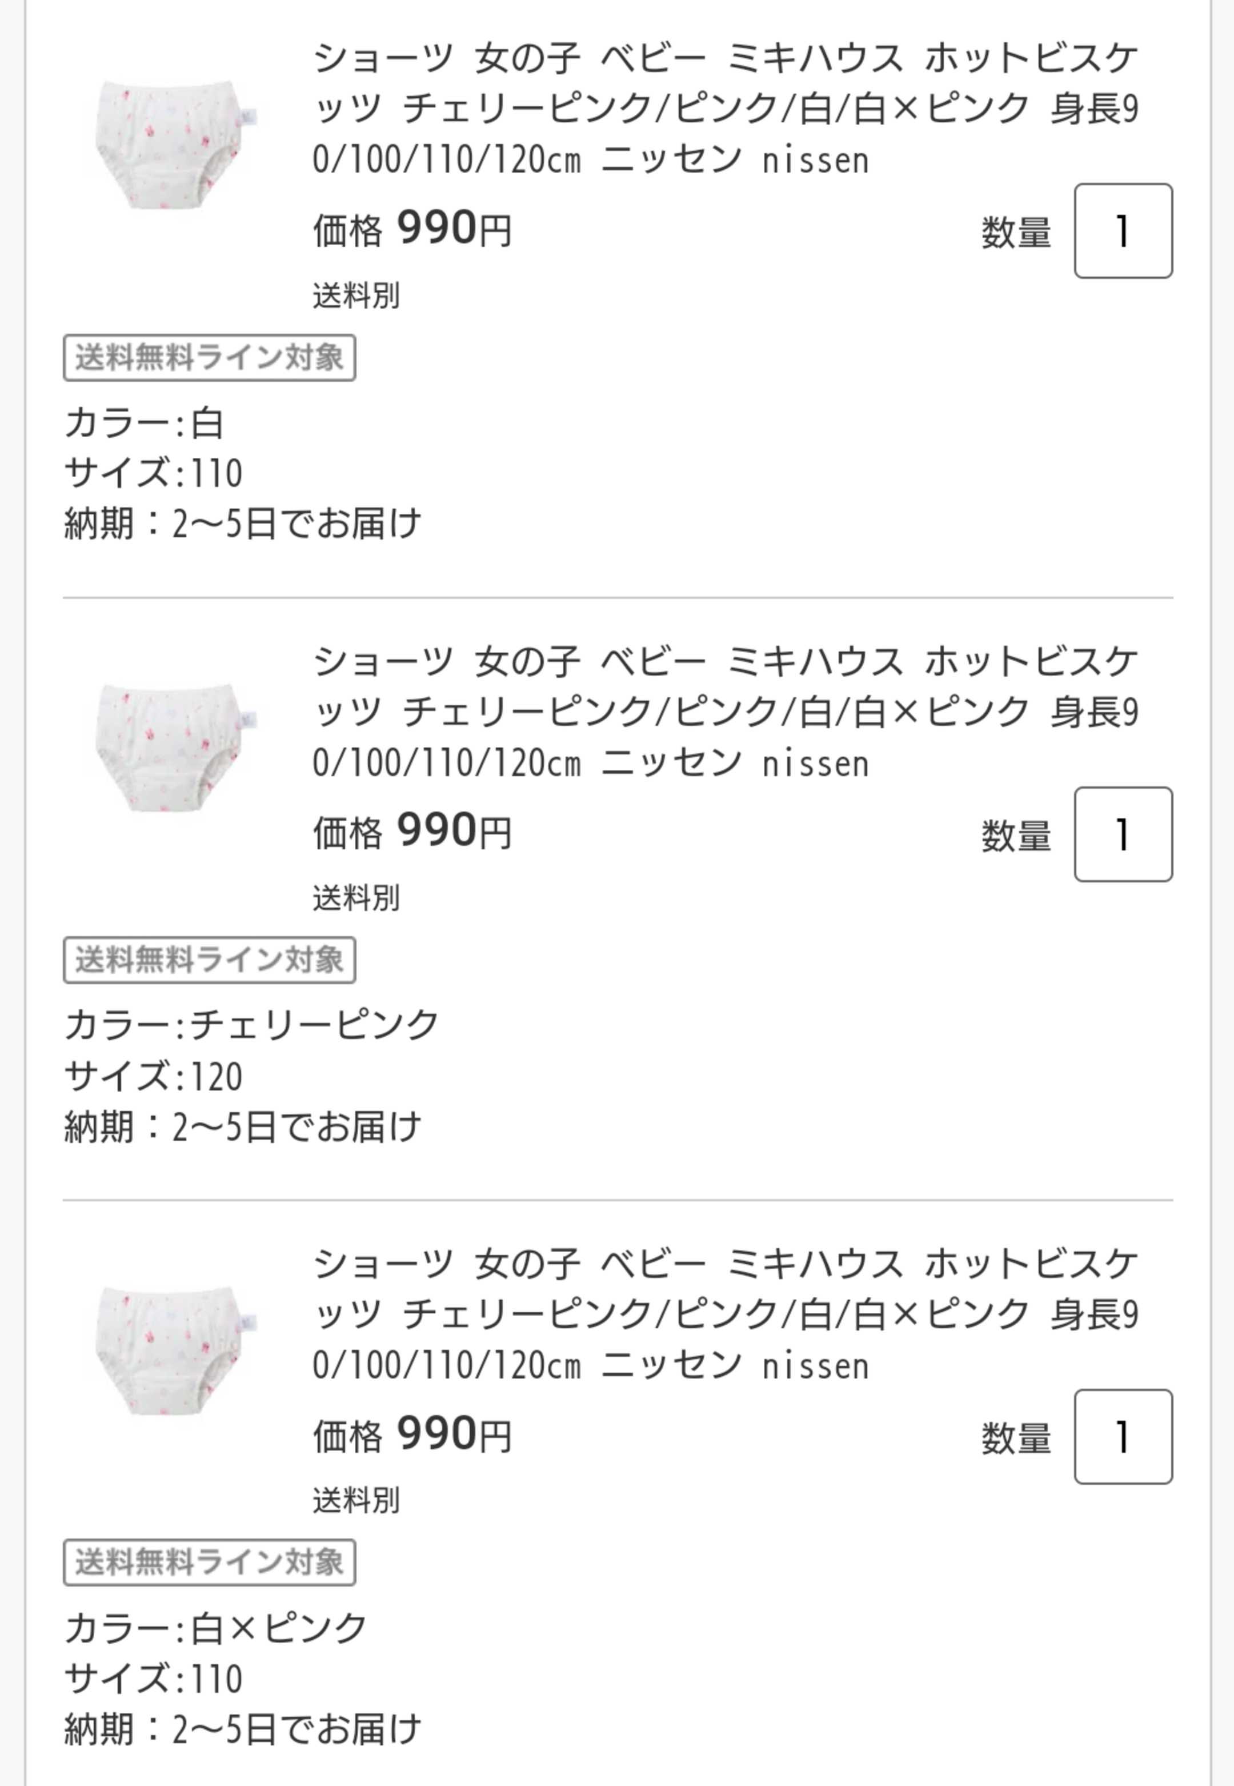
Task: Click 送料別 text under the 白 item price
Action: click(356, 296)
